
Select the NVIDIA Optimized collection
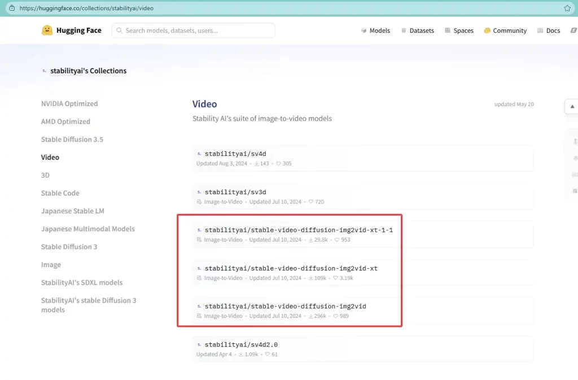click(x=69, y=104)
